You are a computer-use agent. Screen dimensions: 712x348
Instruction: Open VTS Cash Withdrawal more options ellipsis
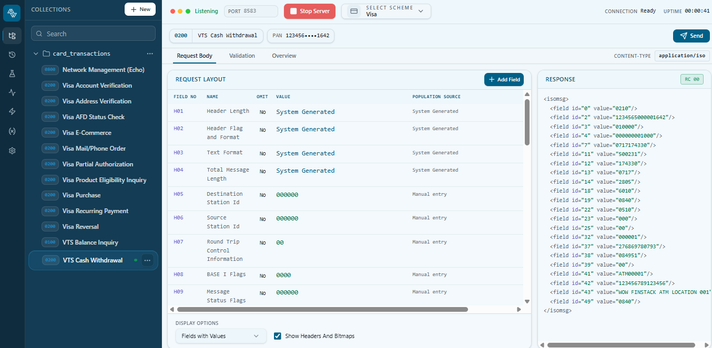[x=147, y=260]
